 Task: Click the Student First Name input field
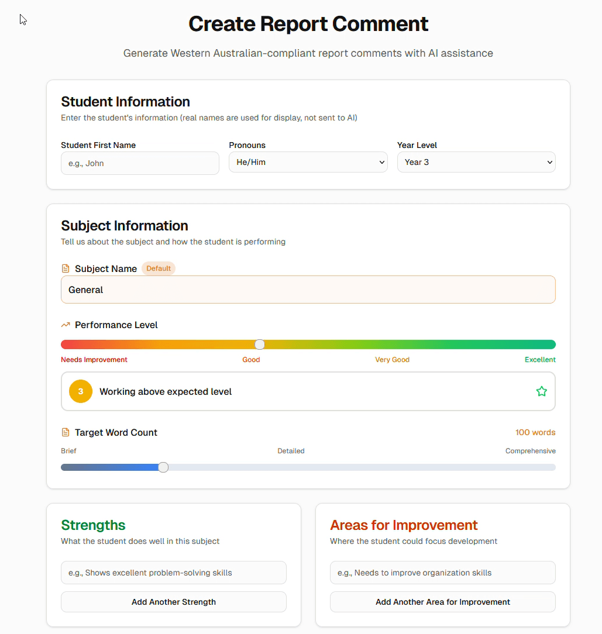click(140, 163)
